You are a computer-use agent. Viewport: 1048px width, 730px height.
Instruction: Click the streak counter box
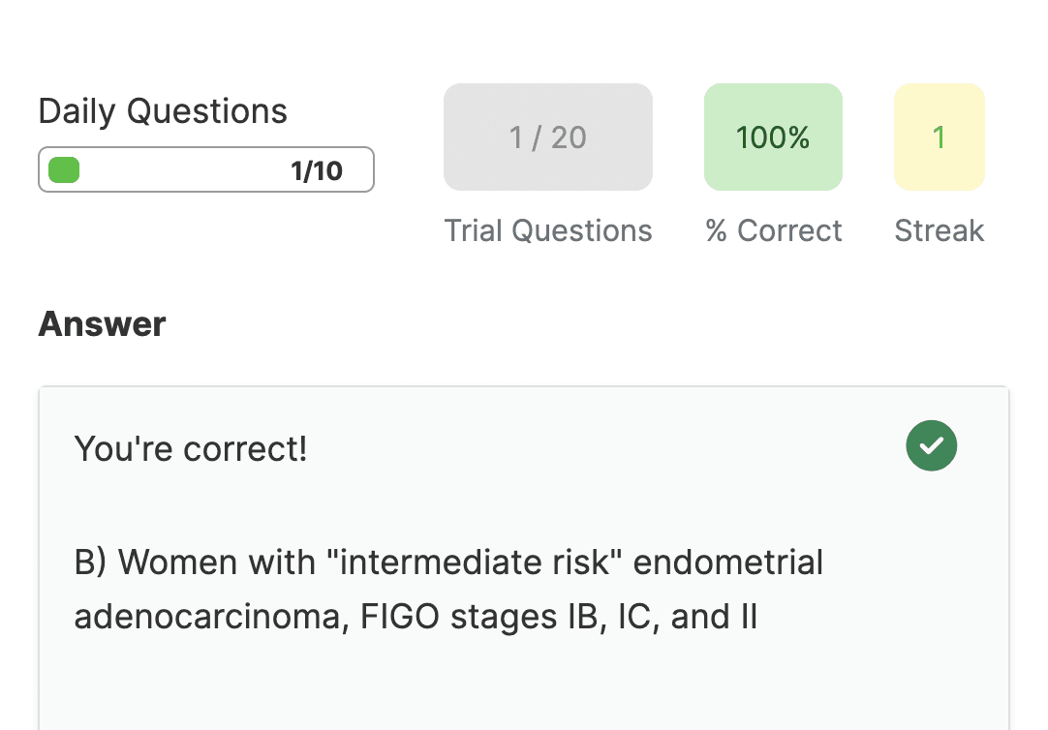click(x=940, y=137)
